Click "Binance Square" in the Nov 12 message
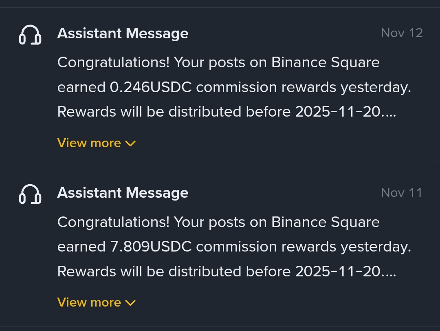Viewport: 440px width, 331px height. (x=325, y=63)
